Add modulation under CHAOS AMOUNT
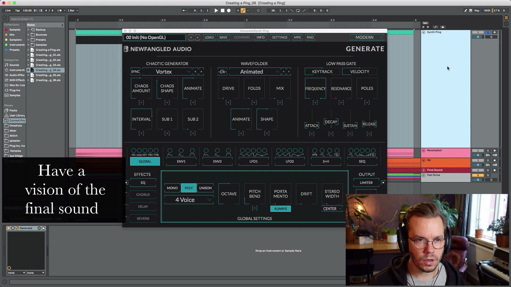The width and height of the screenshot is (511, 287). coord(141,103)
